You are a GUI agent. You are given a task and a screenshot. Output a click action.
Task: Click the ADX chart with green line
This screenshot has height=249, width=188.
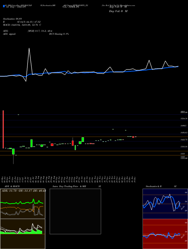click(23, 204)
